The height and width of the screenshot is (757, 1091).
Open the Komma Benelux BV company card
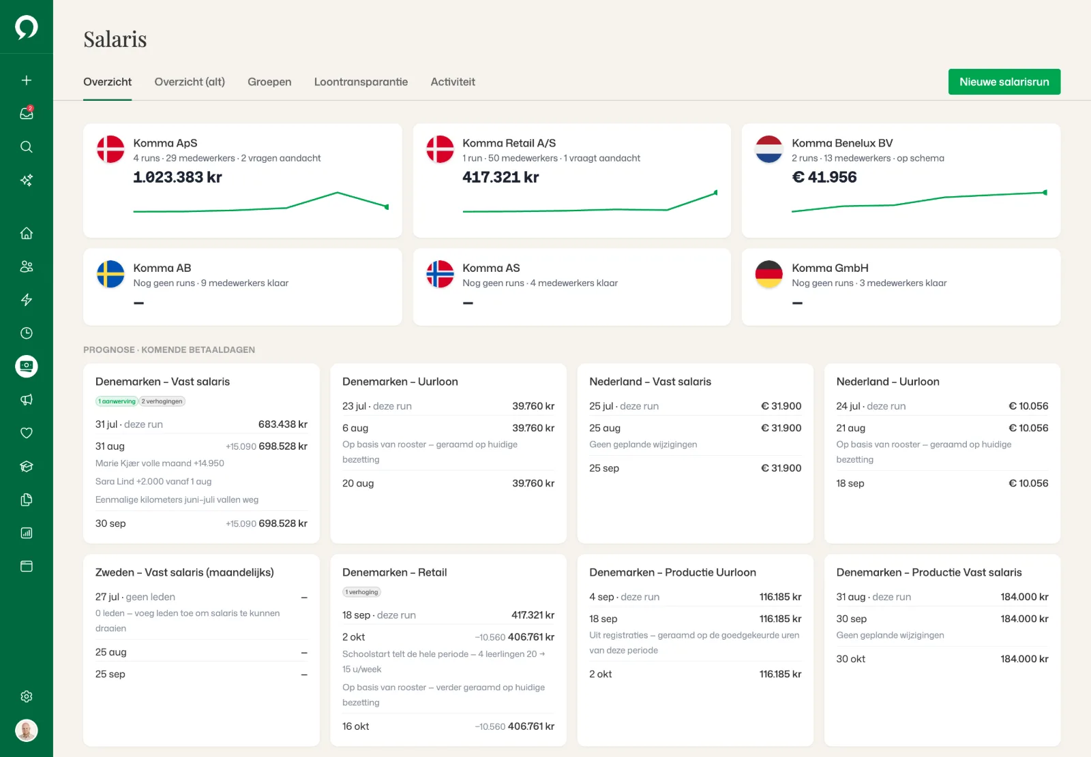[x=901, y=181]
